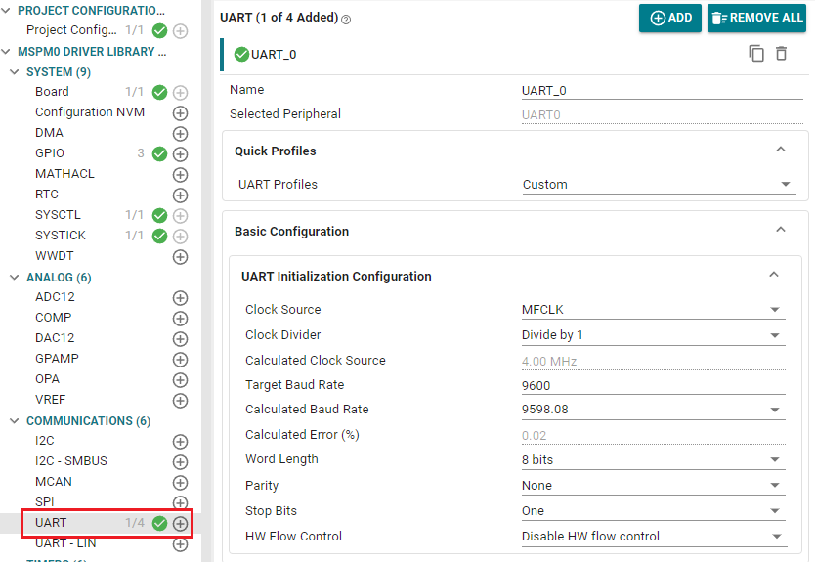Viewport: 815px width, 562px height.
Task: Collapse the Quick Profiles section
Action: pos(780,151)
